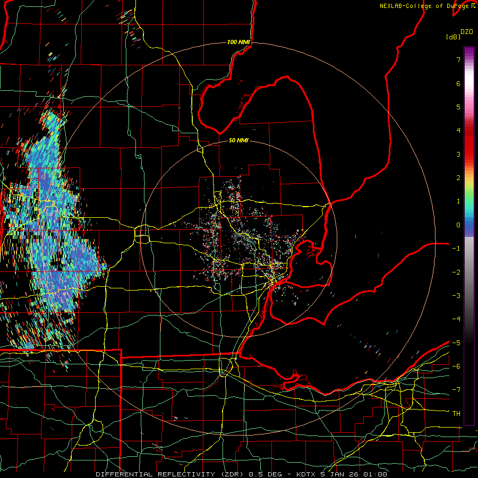The height and width of the screenshot is (478, 478).
Task: Click the 0 dB scale label
Action: click(458, 225)
